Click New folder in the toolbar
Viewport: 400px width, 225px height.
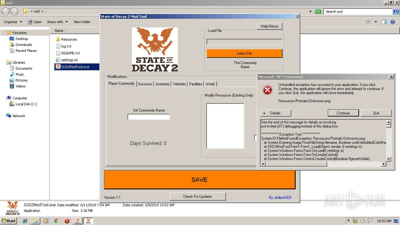(82, 22)
